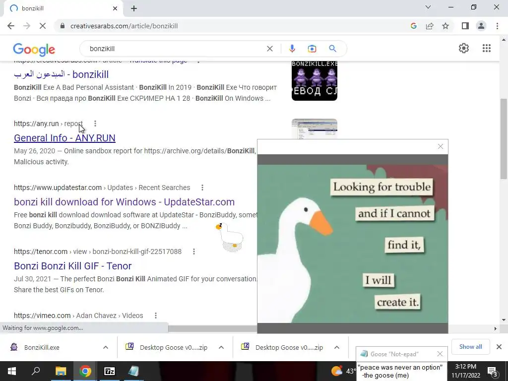
Task: Open General Info - ANY.RUN link
Action: click(x=64, y=138)
